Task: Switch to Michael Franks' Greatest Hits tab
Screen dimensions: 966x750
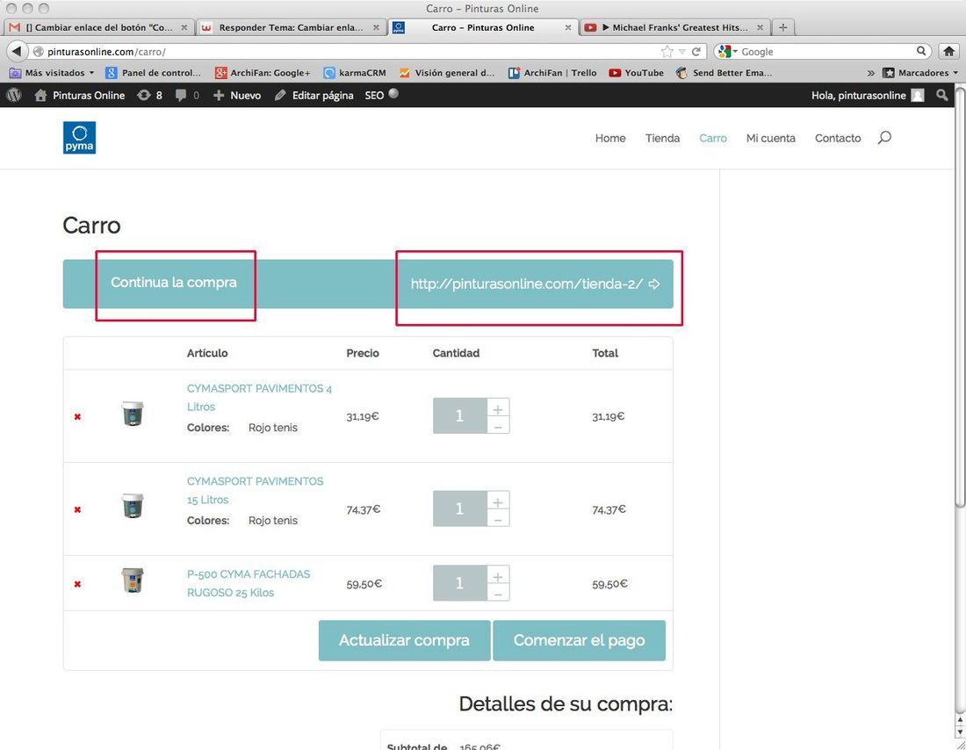Action: point(674,28)
